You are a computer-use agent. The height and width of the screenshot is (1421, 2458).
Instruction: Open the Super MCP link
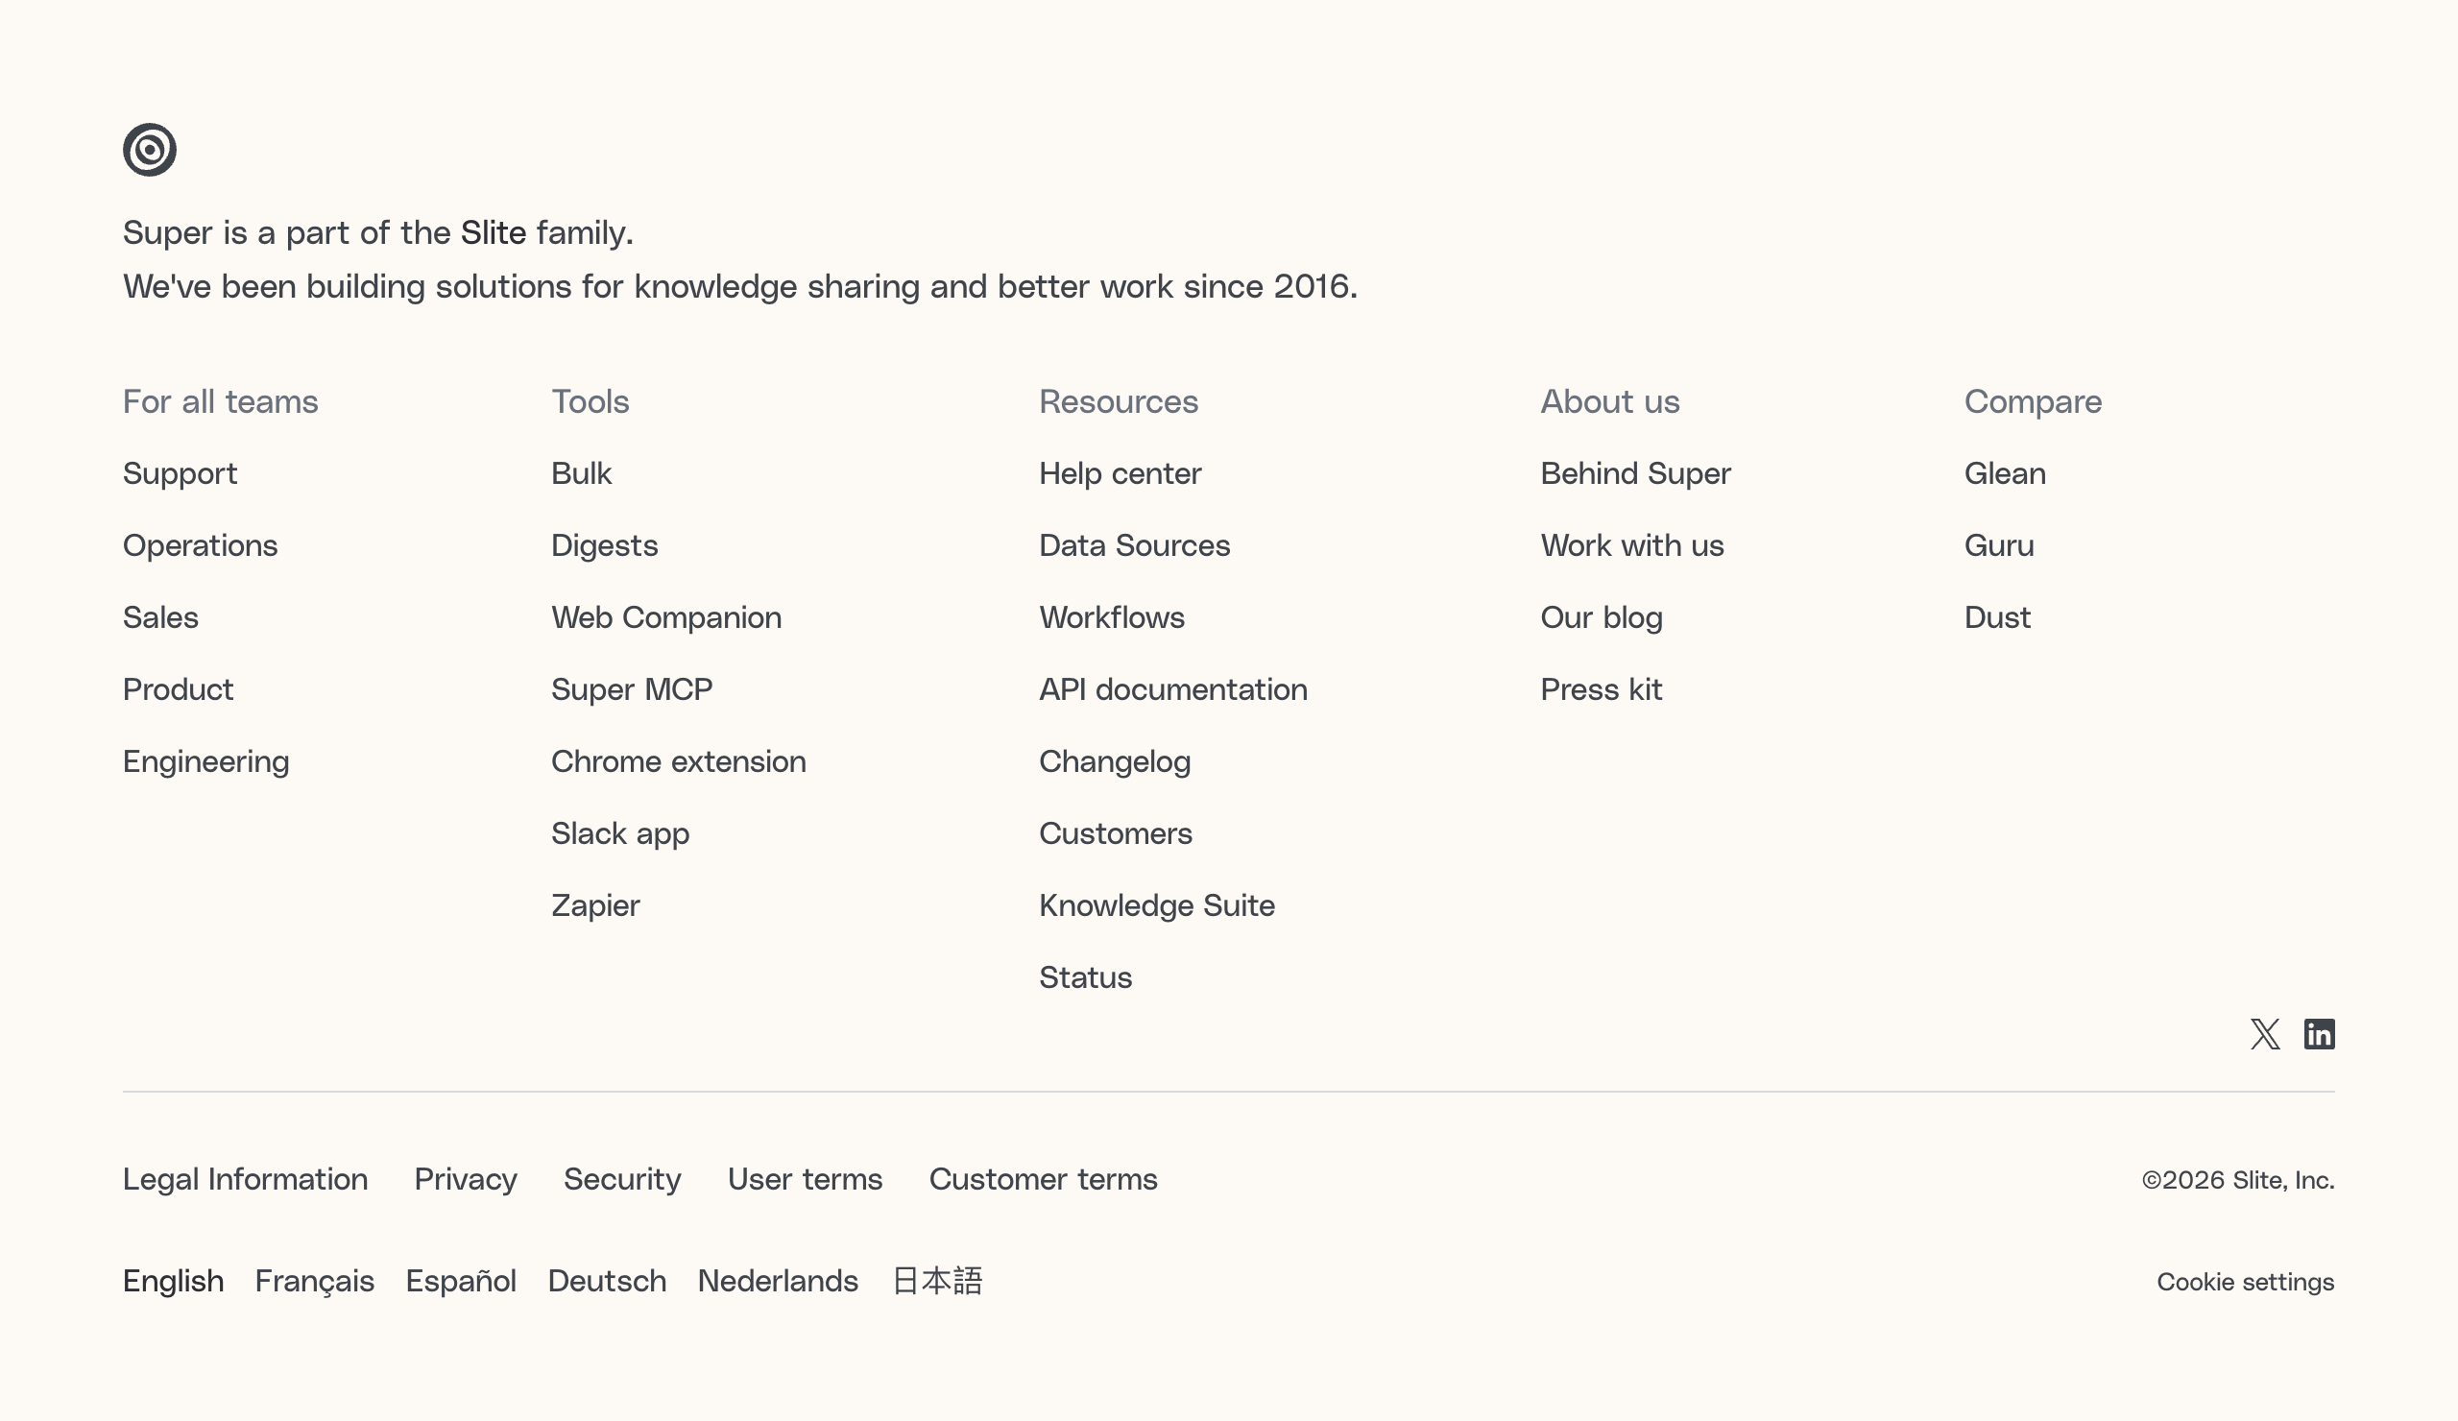click(631, 689)
